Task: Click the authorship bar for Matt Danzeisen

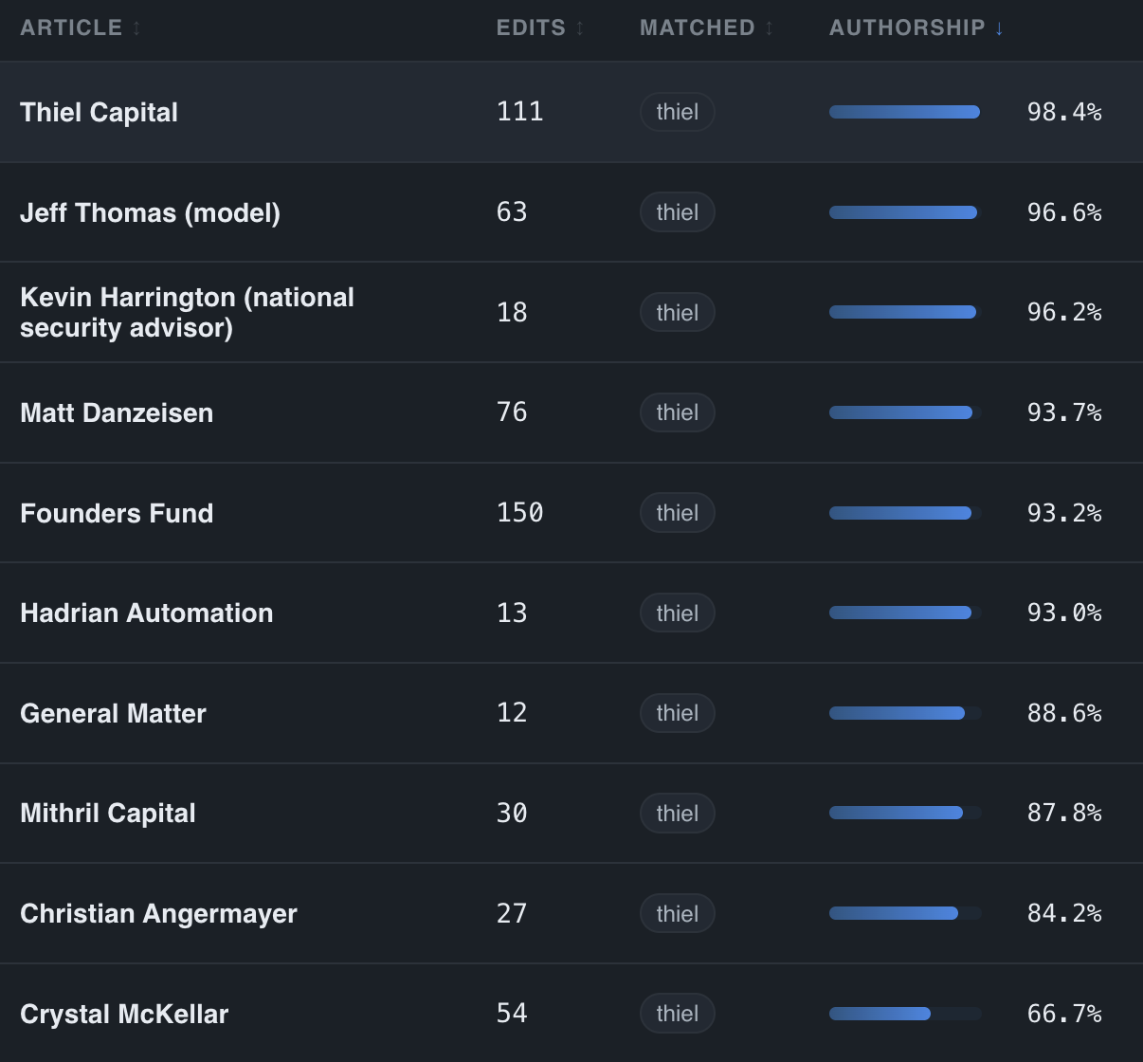Action: tap(905, 412)
